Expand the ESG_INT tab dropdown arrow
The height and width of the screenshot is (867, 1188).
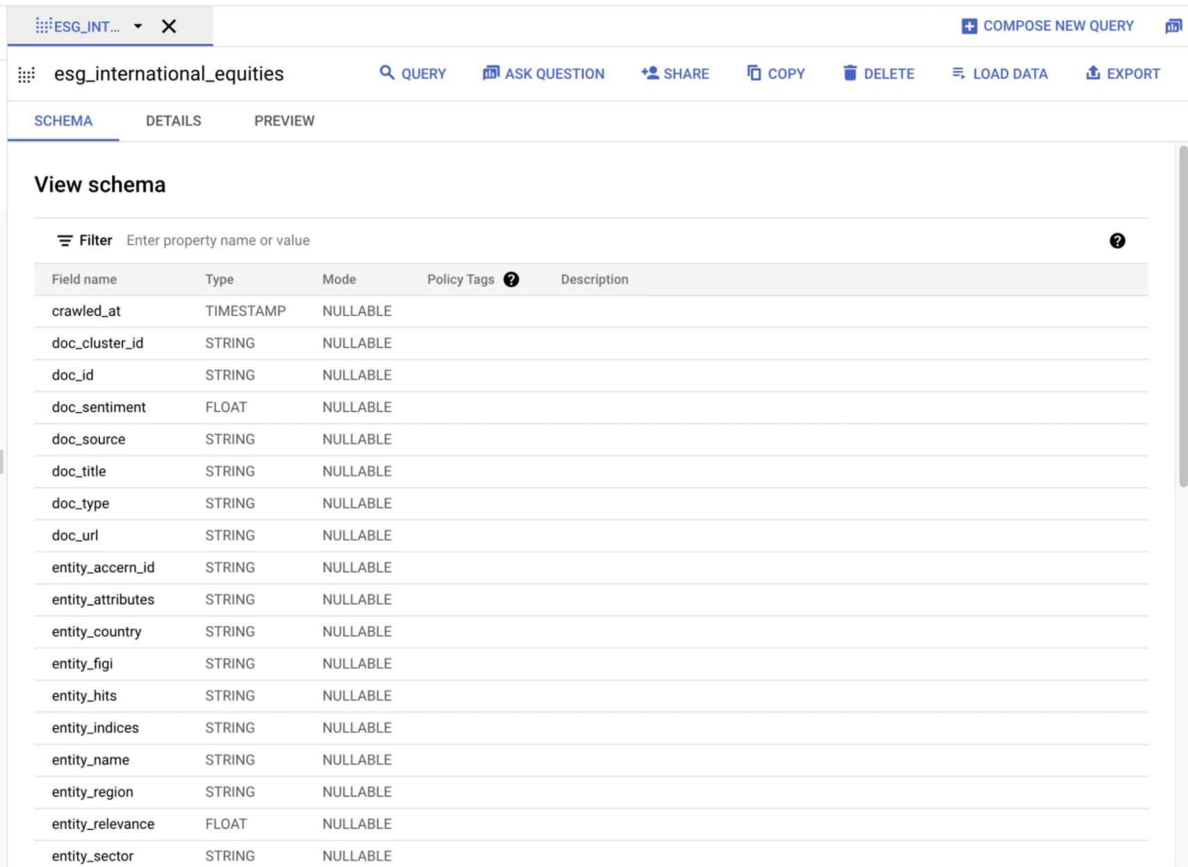click(138, 26)
